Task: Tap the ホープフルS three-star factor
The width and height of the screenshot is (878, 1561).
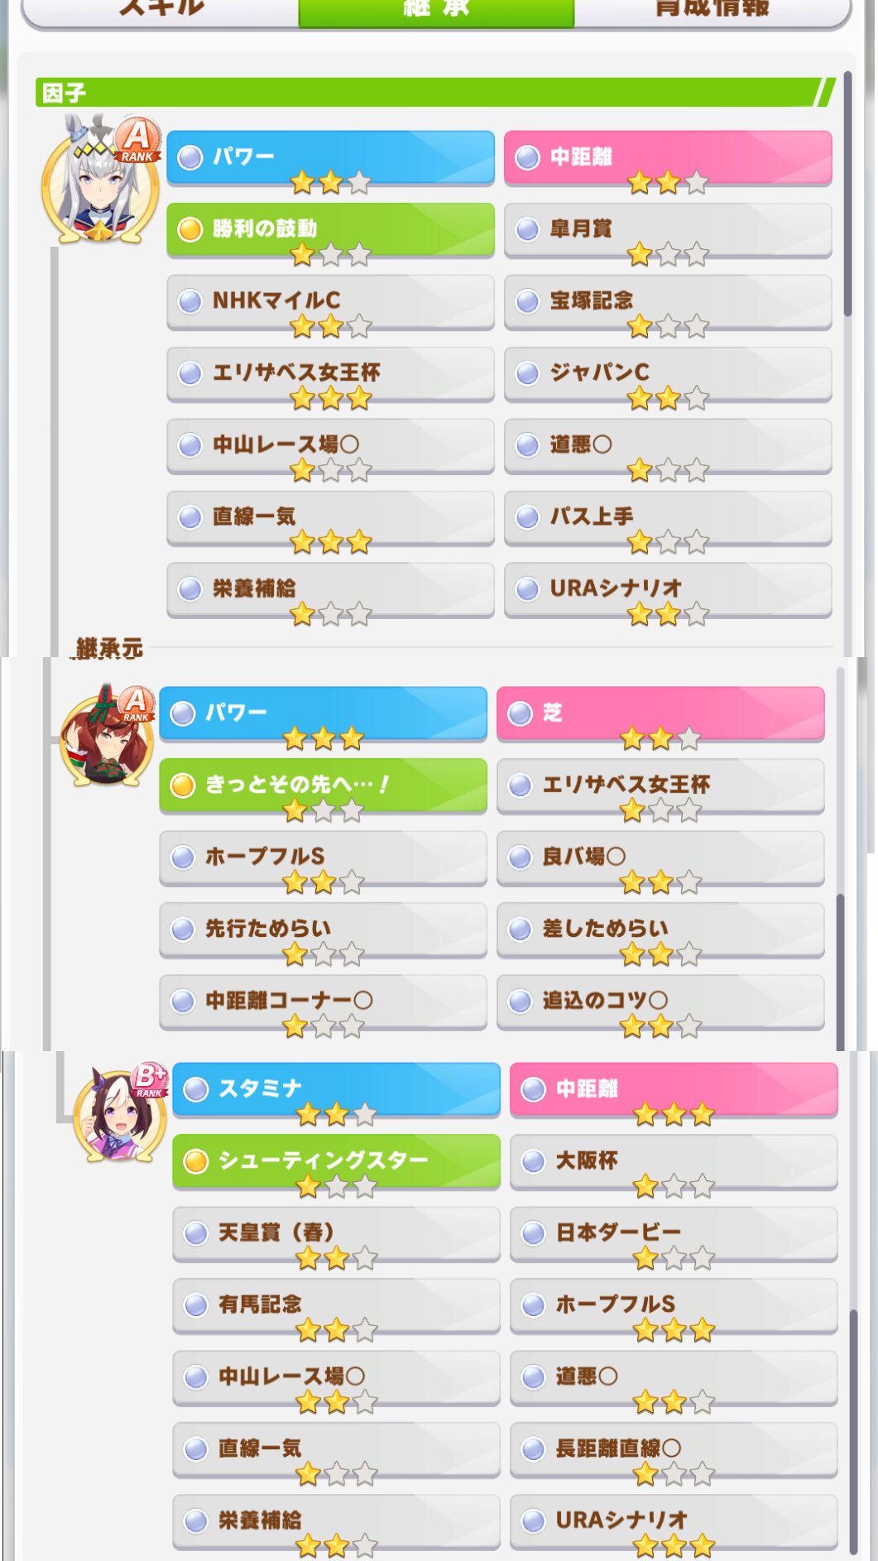Action: tap(674, 1304)
